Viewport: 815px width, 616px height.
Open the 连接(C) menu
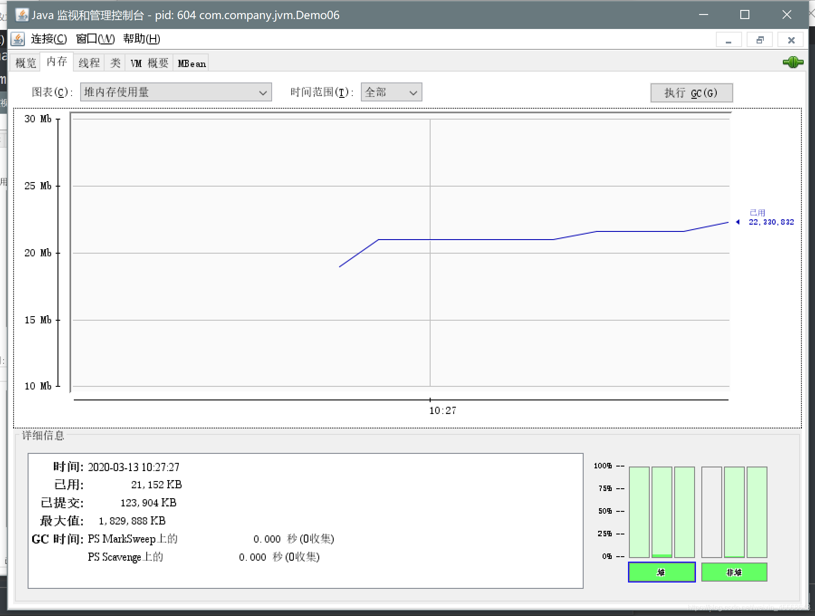point(49,39)
